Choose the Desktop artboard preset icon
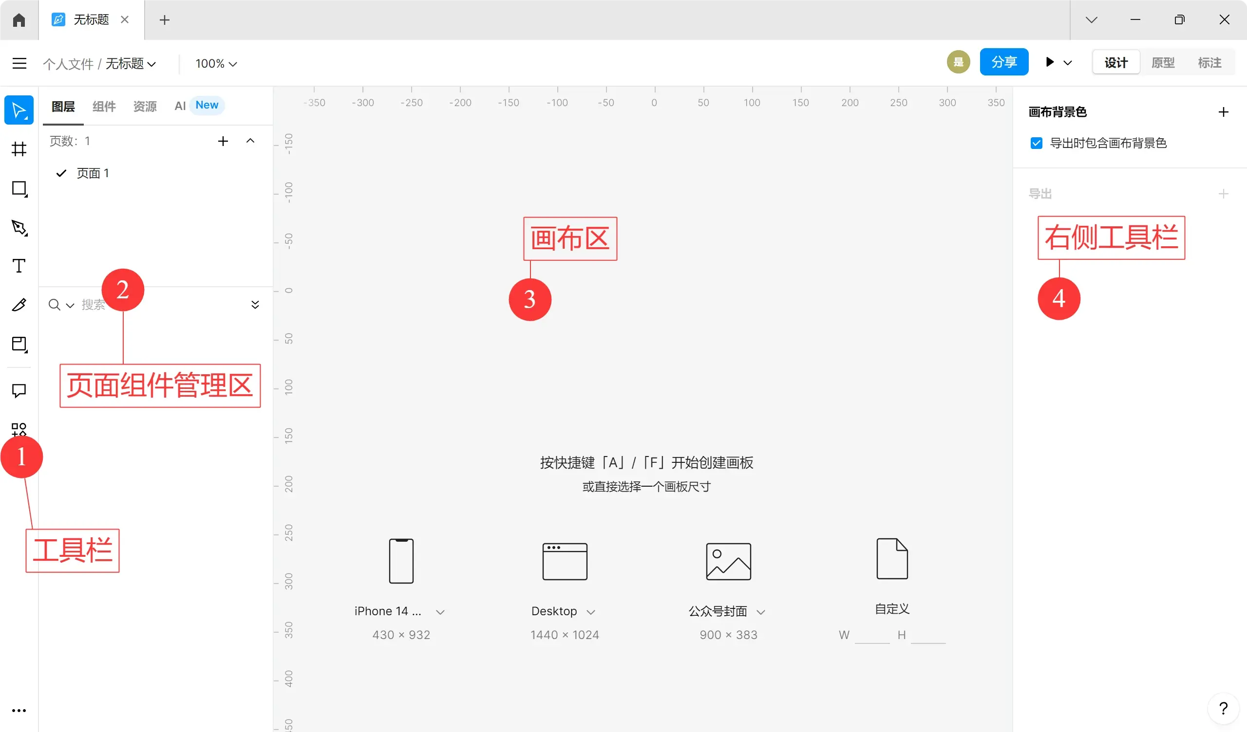 [565, 561]
